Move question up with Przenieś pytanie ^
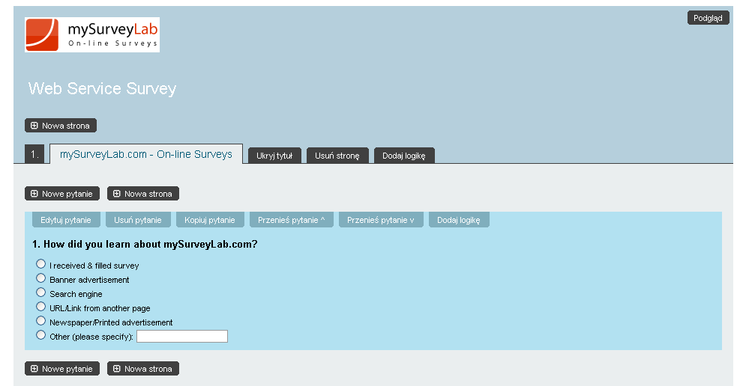Viewport: 746px width, 386px height. click(292, 220)
